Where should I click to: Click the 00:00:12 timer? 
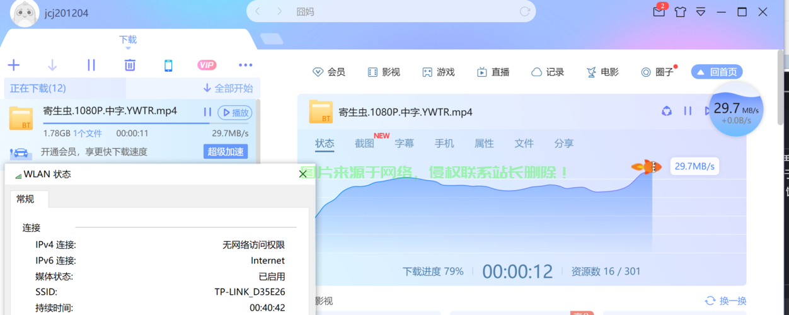tap(517, 272)
